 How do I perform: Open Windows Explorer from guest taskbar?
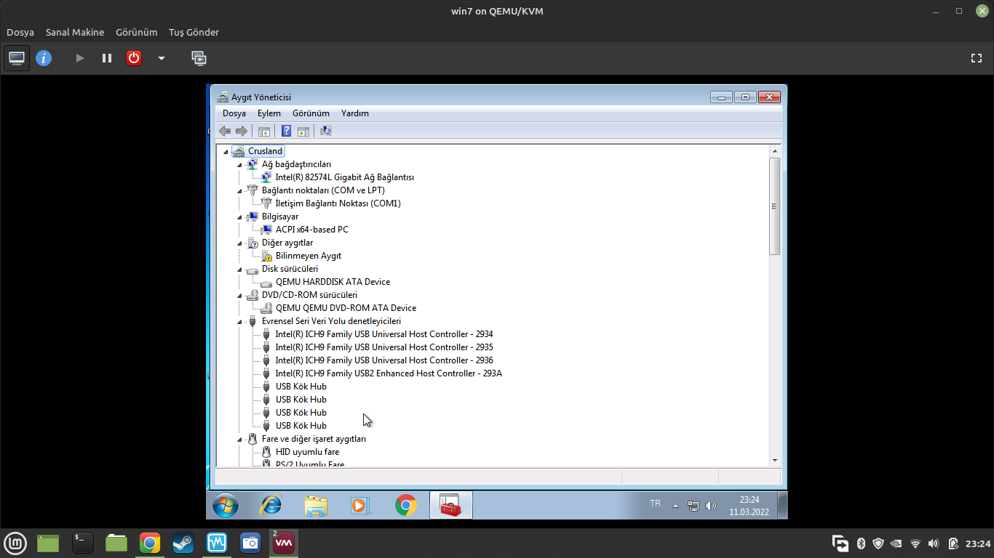(316, 505)
